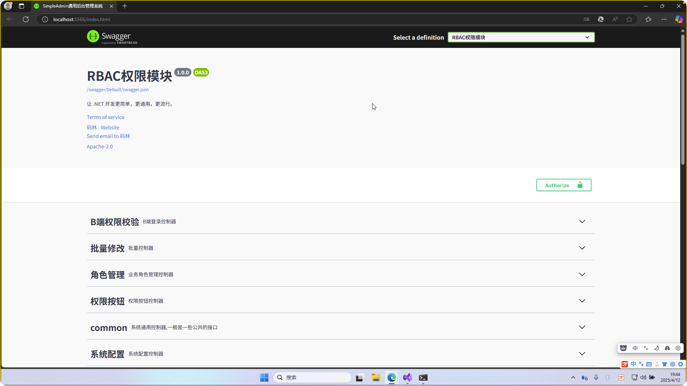The width and height of the screenshot is (687, 386).
Task: Open File Explorer from taskbar
Action: [x=376, y=377]
